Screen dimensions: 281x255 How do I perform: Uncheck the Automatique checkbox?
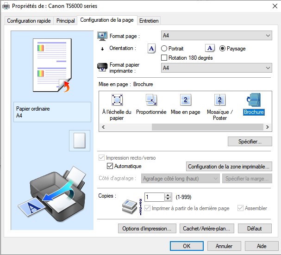[110, 166]
